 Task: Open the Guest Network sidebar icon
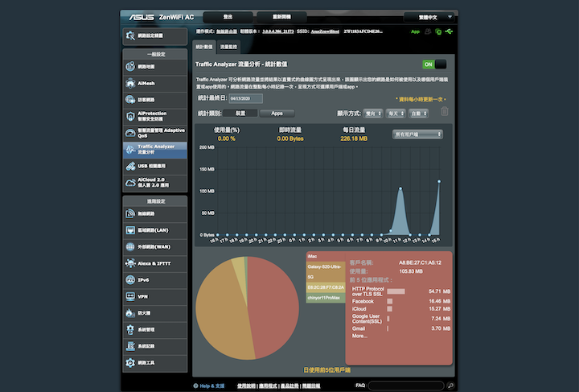click(x=130, y=100)
